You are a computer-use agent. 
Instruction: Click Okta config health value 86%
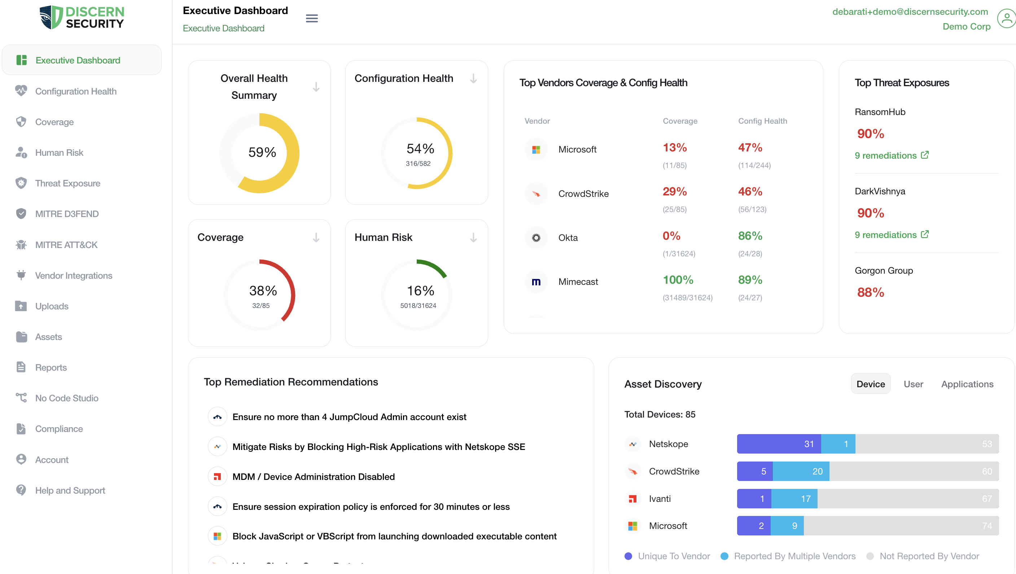[x=750, y=236]
